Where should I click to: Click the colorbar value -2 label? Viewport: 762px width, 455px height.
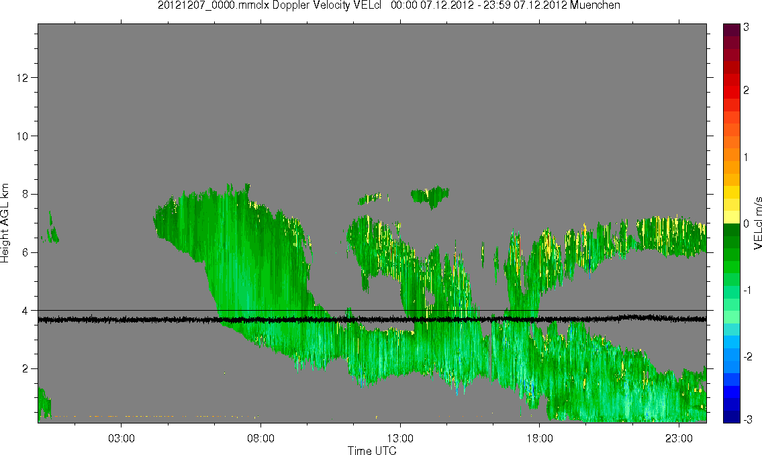tap(748, 357)
